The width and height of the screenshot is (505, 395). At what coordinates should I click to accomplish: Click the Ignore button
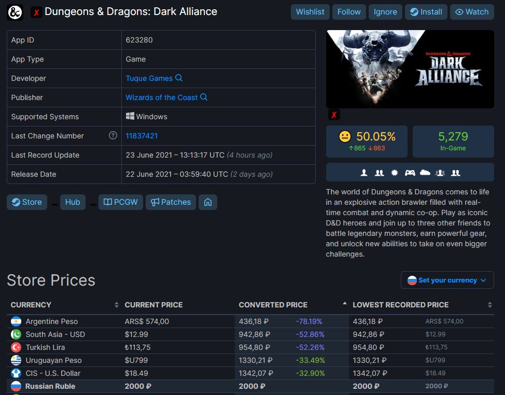point(385,12)
